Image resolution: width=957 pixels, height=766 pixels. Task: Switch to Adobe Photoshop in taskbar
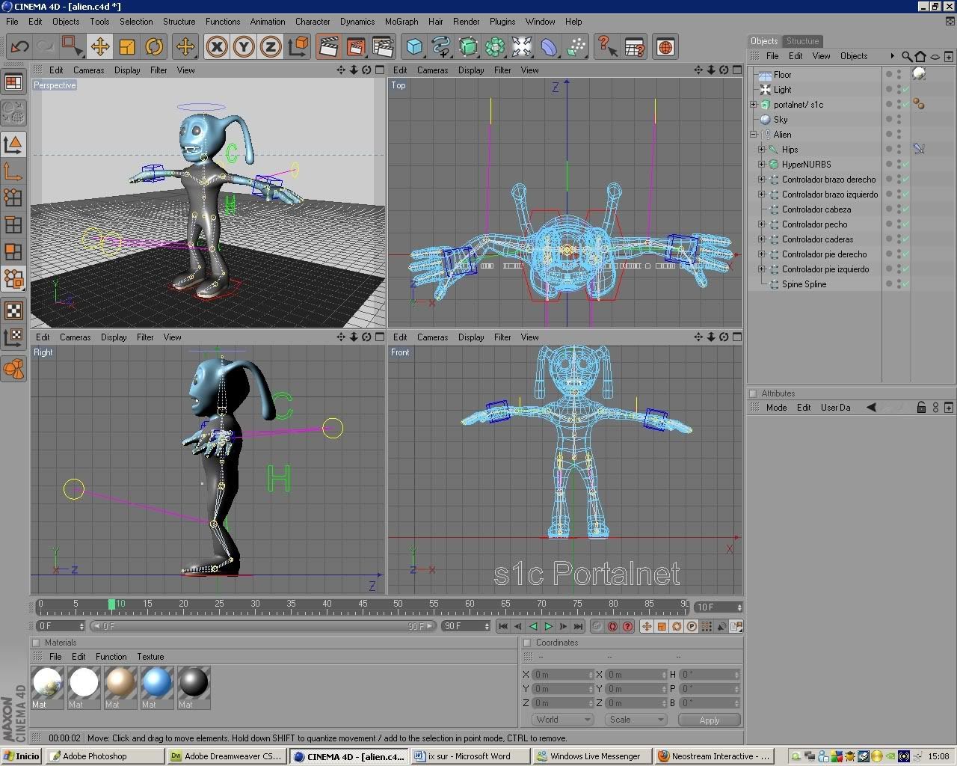(x=105, y=756)
